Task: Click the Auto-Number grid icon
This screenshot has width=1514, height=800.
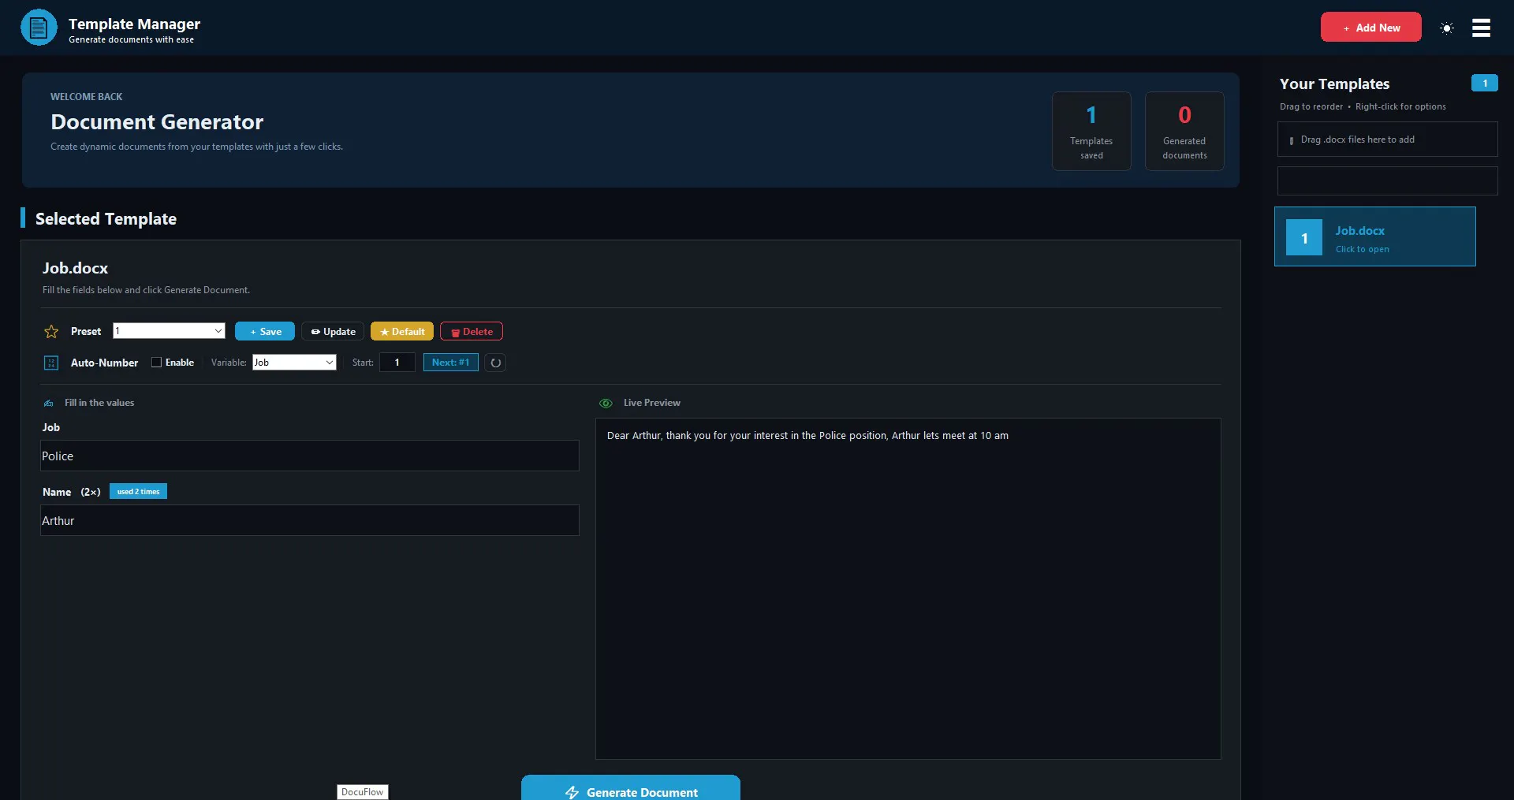Action: click(51, 363)
